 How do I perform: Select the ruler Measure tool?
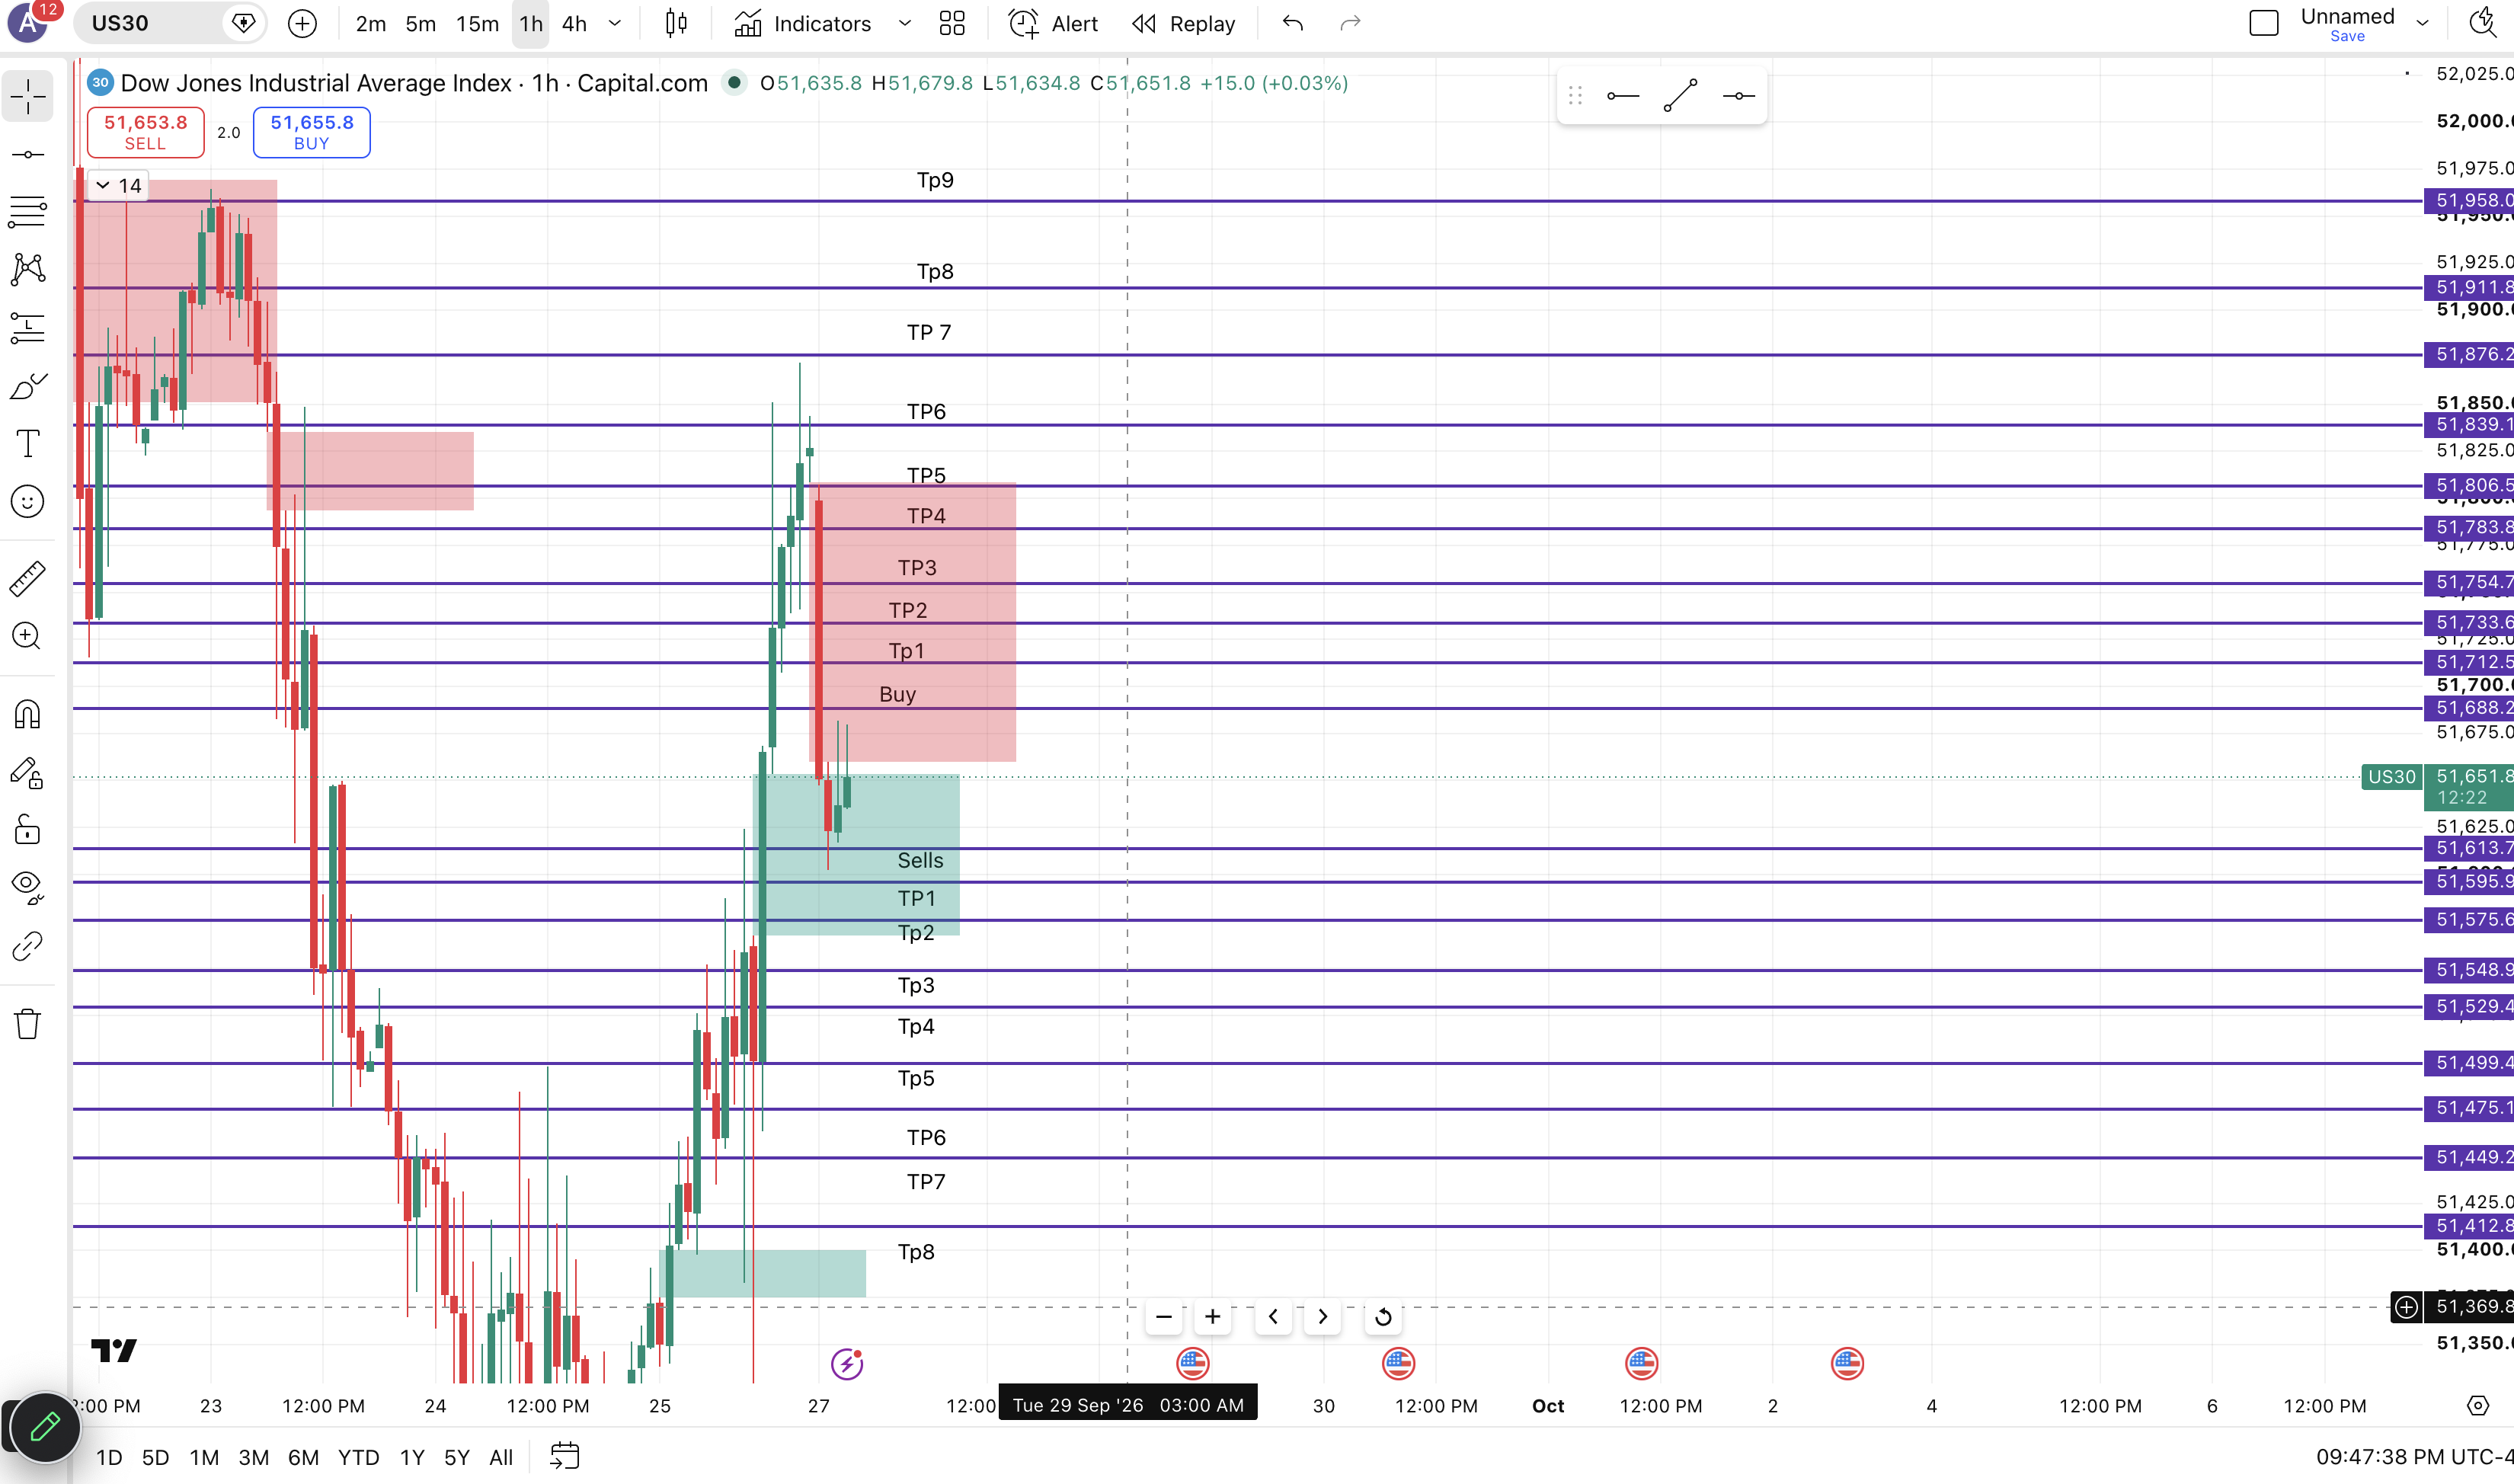[x=28, y=578]
